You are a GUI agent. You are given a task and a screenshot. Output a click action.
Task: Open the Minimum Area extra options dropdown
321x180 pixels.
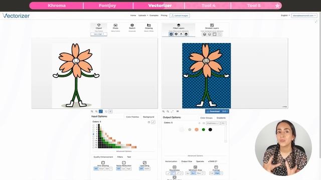[204, 173]
